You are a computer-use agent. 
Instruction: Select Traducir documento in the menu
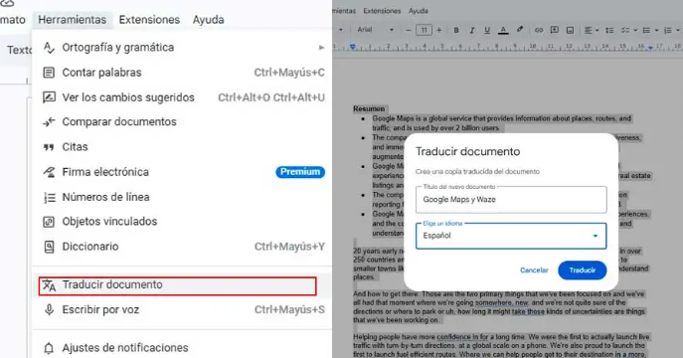178,285
